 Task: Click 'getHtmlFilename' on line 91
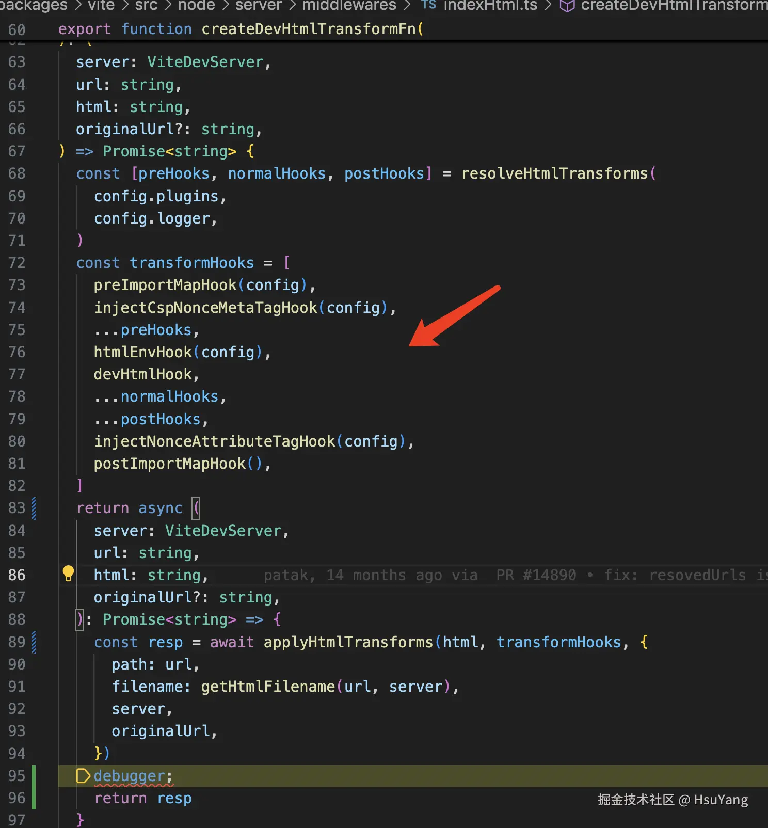[x=268, y=687]
